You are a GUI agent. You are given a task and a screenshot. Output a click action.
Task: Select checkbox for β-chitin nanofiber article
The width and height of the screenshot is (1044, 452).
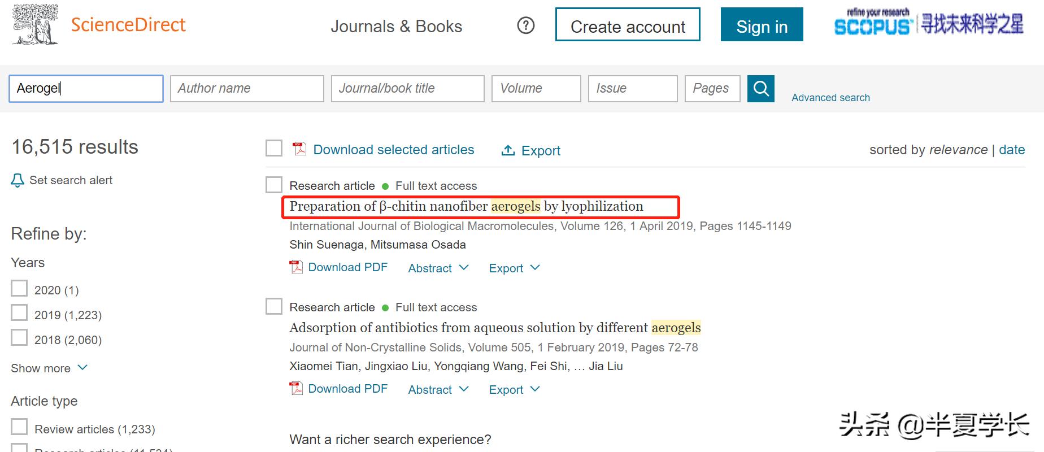click(x=274, y=185)
